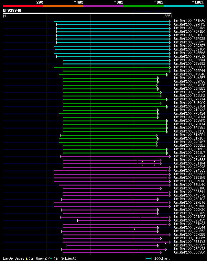207x261 pixels.
Task: Click the purple alignment bar for UniRef100_B9S425
Action: 123,221
